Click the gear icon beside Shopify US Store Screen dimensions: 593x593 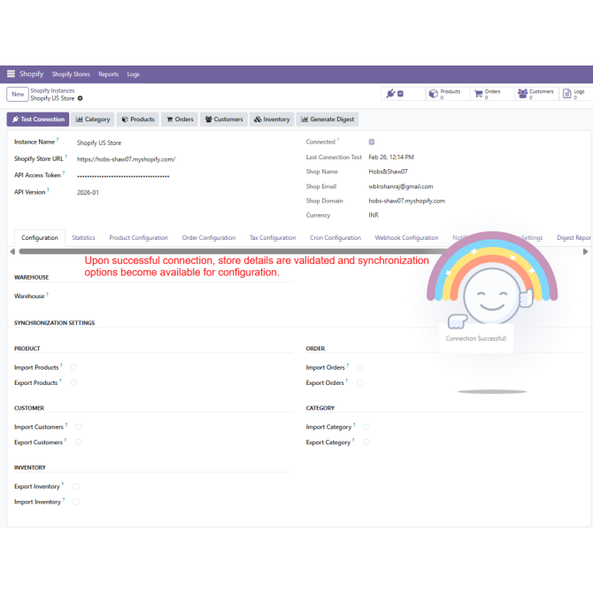(81, 98)
